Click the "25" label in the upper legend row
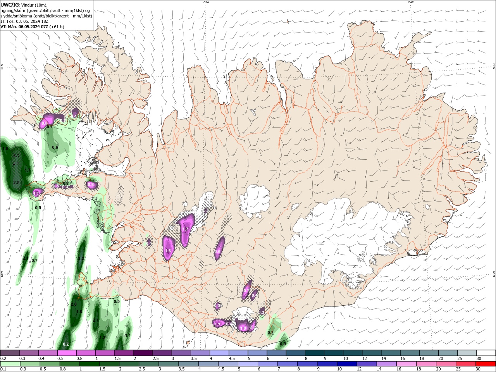Image resolution: width=496 pixels, height=372 pixels. point(460,358)
